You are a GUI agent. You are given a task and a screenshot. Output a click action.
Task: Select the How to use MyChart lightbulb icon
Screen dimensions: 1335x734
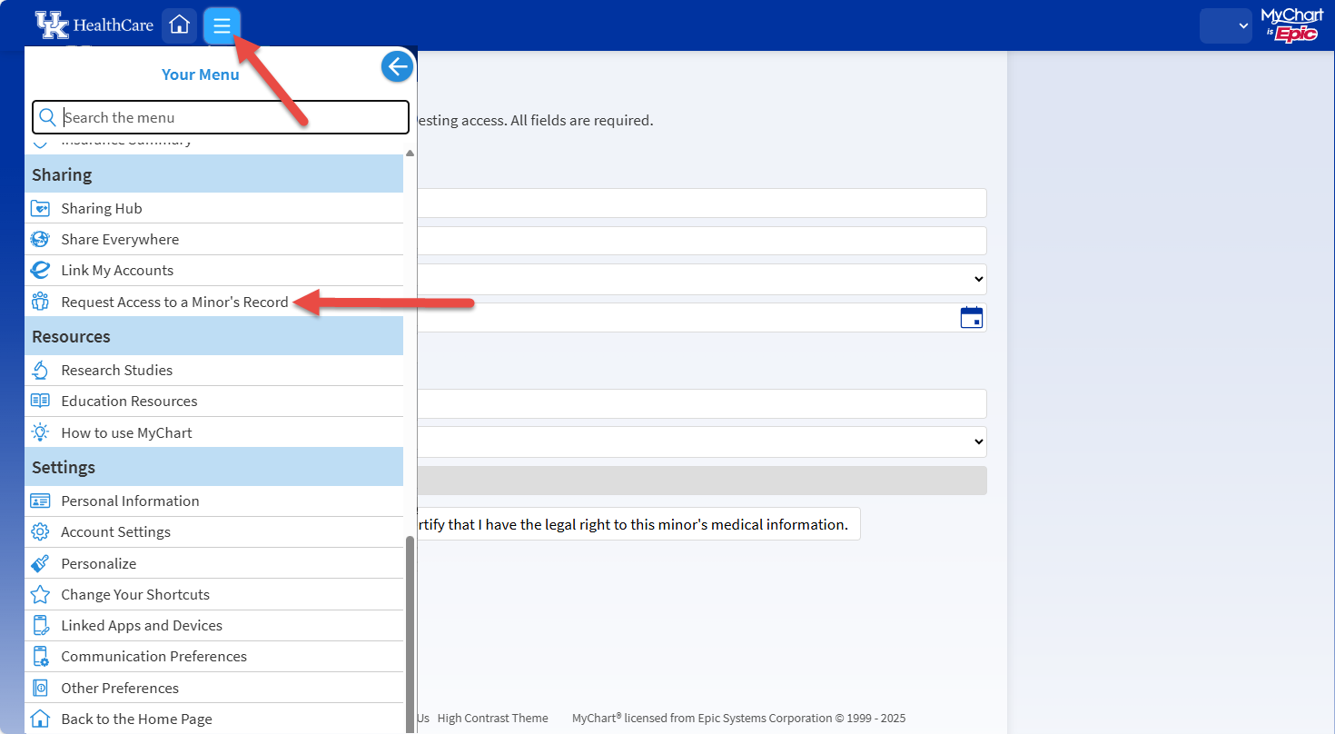(x=41, y=432)
